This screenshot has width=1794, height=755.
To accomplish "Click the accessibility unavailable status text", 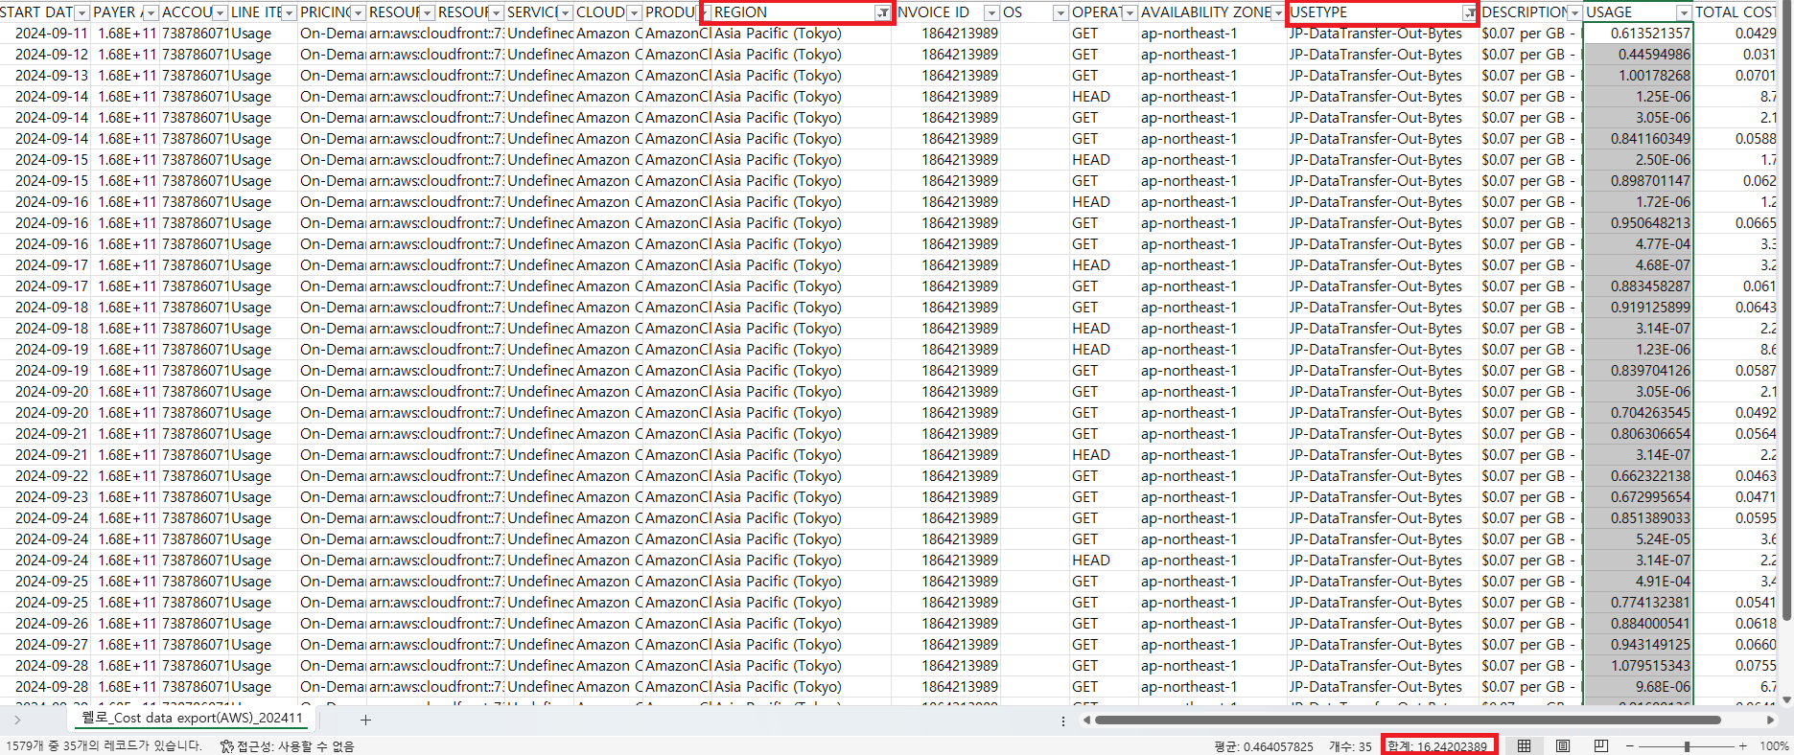I will tap(296, 746).
